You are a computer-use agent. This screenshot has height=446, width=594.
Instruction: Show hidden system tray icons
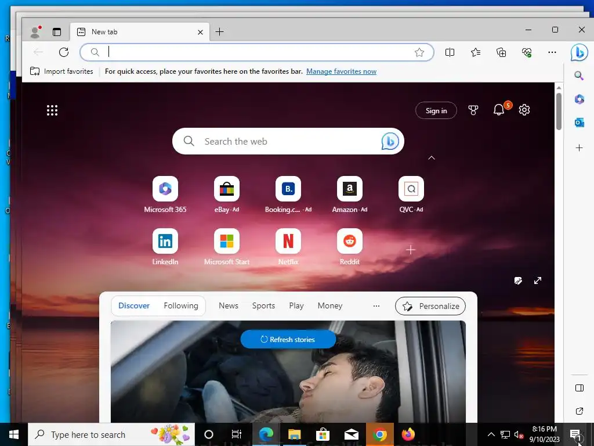click(x=491, y=434)
